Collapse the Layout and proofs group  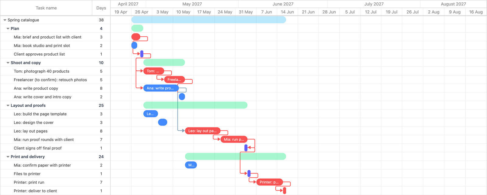pyautogui.click(x=8, y=106)
